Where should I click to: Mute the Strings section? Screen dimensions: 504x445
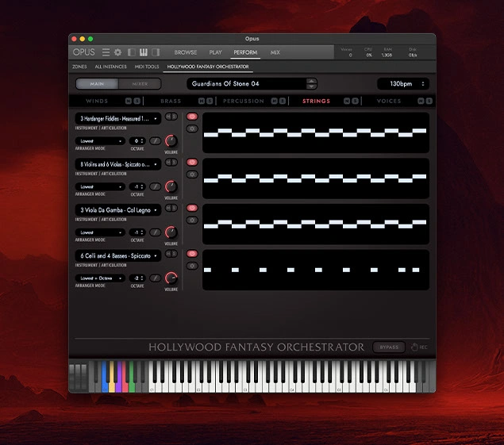click(x=347, y=101)
